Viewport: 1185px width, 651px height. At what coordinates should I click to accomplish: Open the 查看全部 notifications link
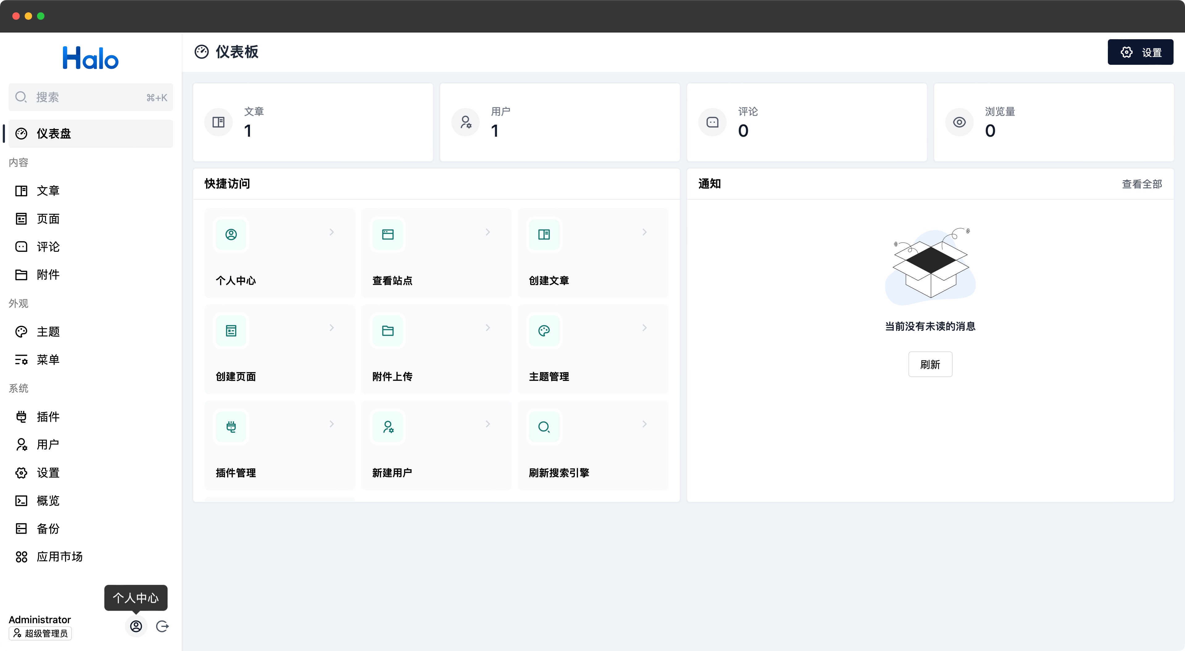[x=1142, y=184]
